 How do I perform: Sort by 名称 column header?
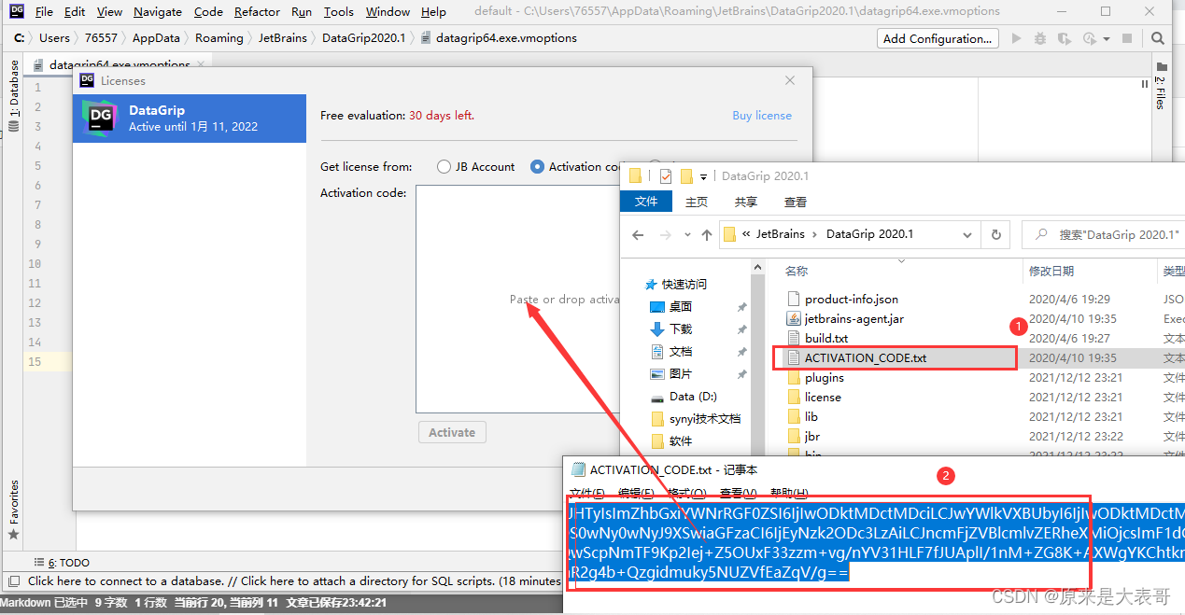(797, 271)
